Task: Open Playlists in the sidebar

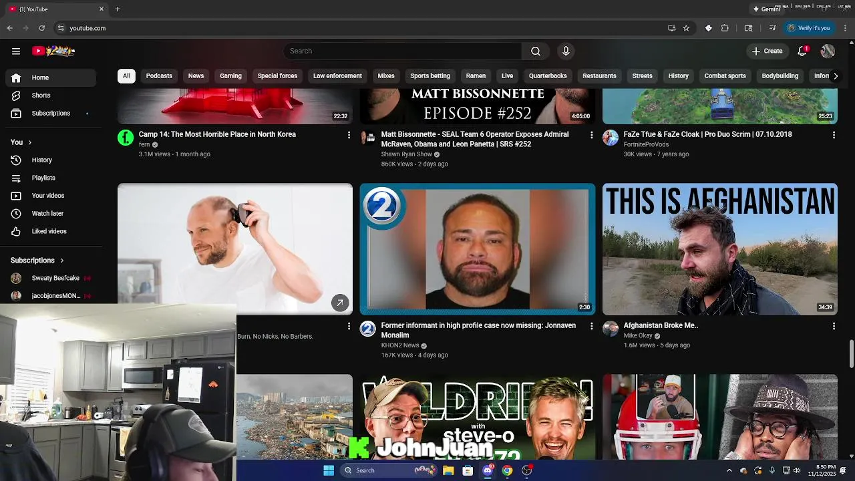Action: click(x=51, y=178)
